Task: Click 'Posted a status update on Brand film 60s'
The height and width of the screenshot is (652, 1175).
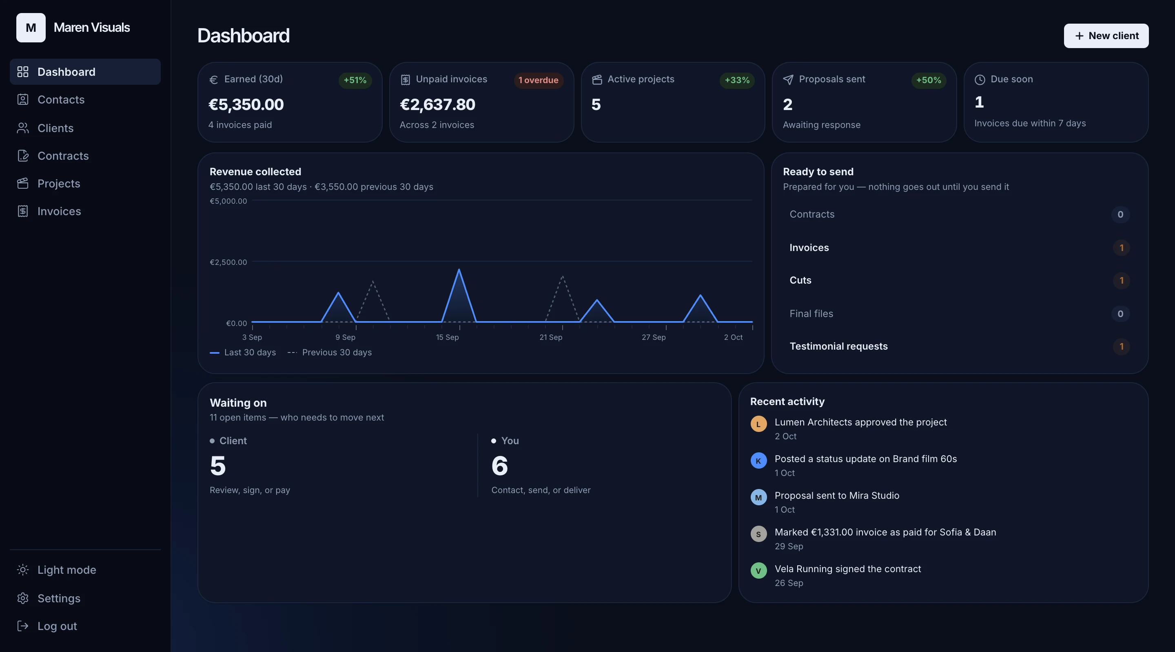Action: point(865,459)
